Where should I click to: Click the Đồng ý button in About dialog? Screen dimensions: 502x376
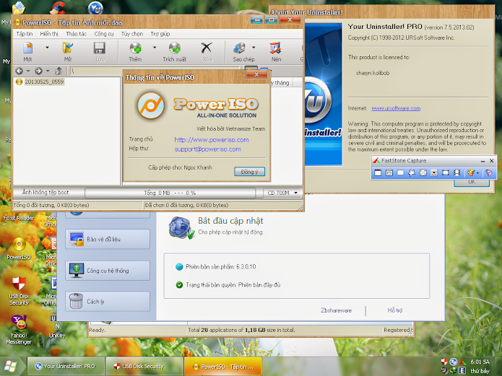249,172
